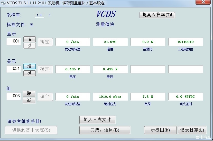Click the 绝对压力 label

pos(110,104)
